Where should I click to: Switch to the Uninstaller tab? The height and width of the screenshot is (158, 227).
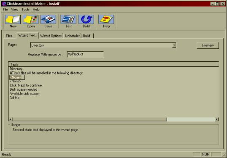pyautogui.click(x=72, y=36)
